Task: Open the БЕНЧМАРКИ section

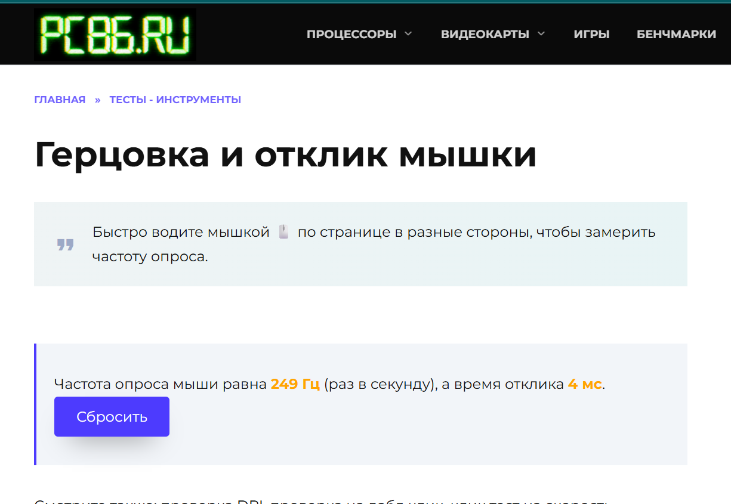Action: (676, 35)
